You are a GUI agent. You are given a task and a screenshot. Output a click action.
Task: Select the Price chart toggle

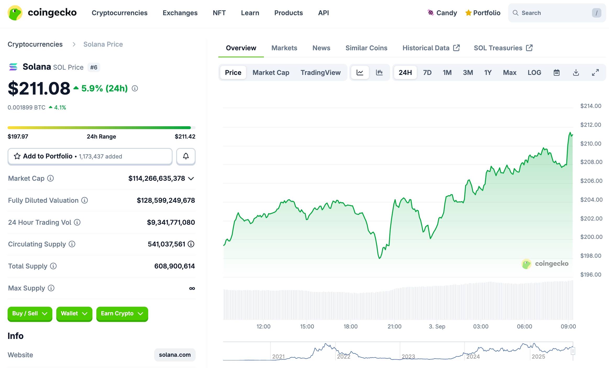point(233,73)
